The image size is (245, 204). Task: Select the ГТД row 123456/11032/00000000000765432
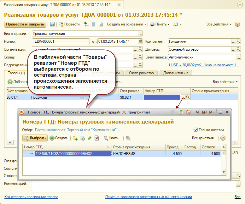[x=122, y=153]
